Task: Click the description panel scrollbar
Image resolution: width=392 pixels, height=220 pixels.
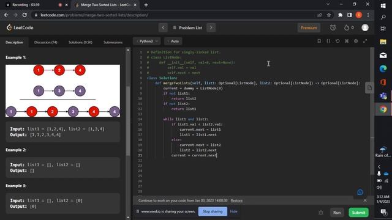Action: pos(128,121)
